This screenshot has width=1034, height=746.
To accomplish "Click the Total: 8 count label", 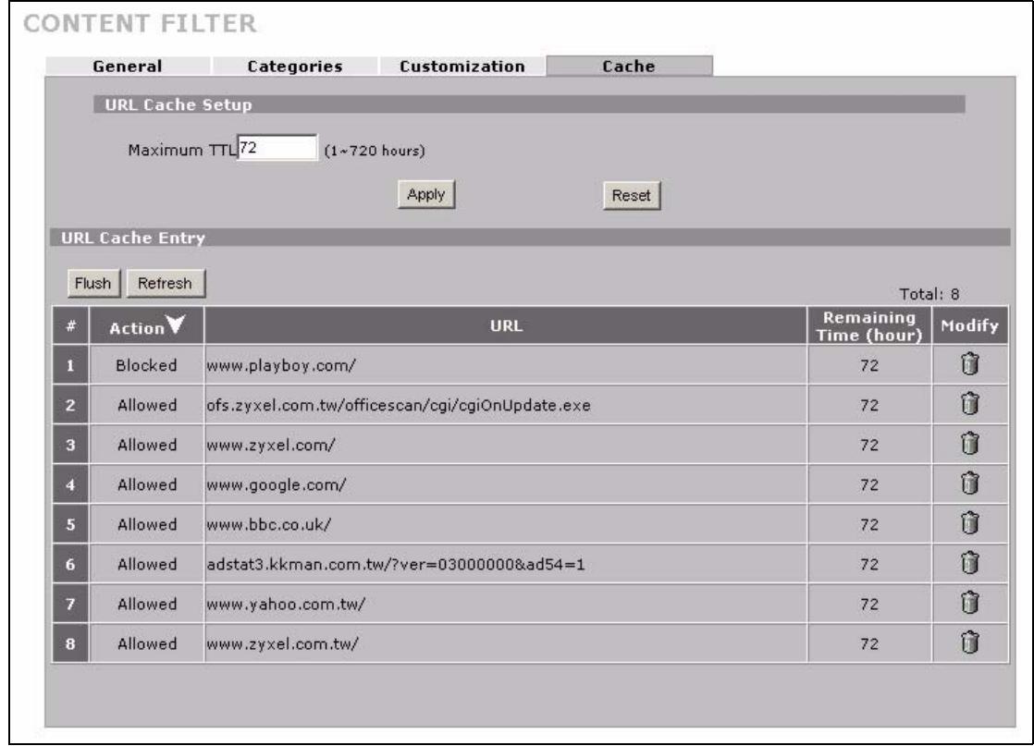I will [929, 294].
